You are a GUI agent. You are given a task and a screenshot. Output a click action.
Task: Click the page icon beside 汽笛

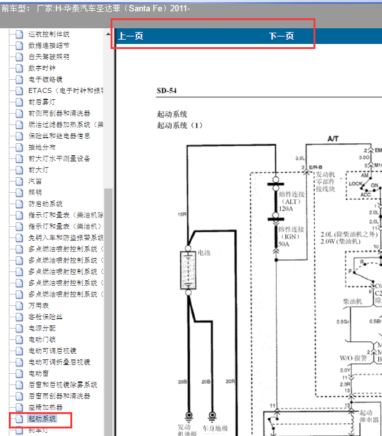(19, 182)
